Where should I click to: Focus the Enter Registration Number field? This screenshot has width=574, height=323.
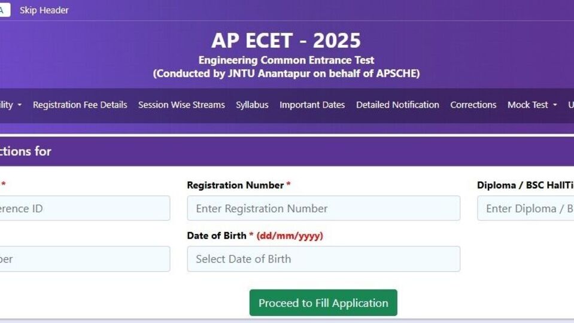tap(324, 208)
